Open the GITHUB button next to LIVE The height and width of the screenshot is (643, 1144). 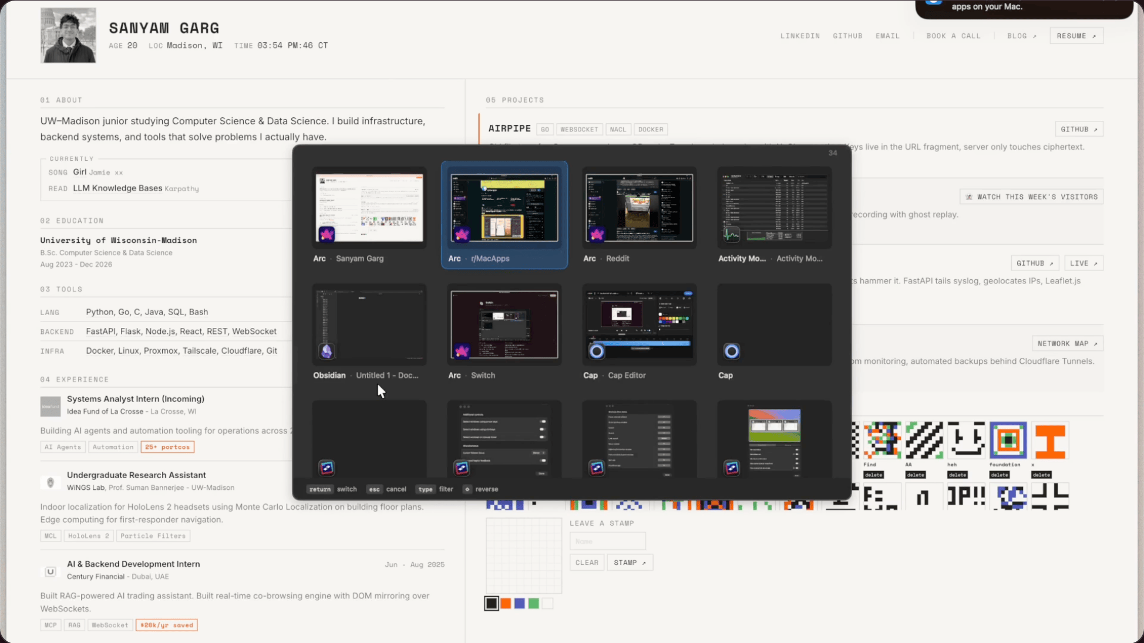1035,263
